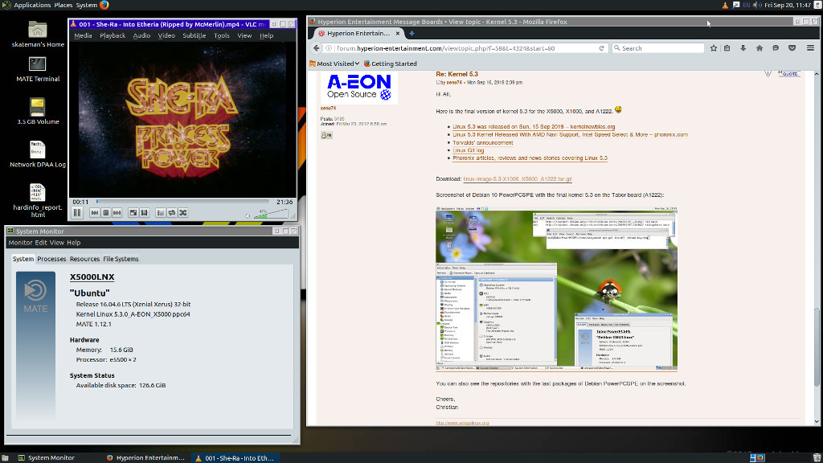Image resolution: width=823 pixels, height=463 pixels.
Task: Open VLC Playback menu
Action: pyautogui.click(x=113, y=35)
